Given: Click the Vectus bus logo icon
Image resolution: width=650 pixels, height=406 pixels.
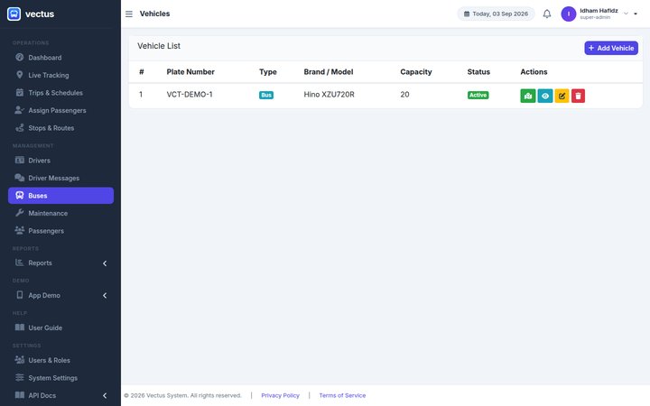Looking at the screenshot, I should [14, 14].
